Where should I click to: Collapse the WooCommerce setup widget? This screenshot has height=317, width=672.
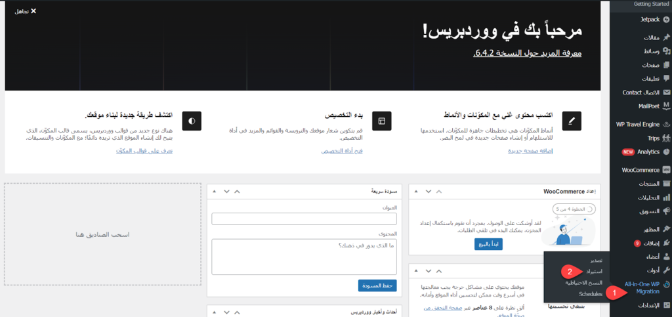pyautogui.click(x=417, y=191)
